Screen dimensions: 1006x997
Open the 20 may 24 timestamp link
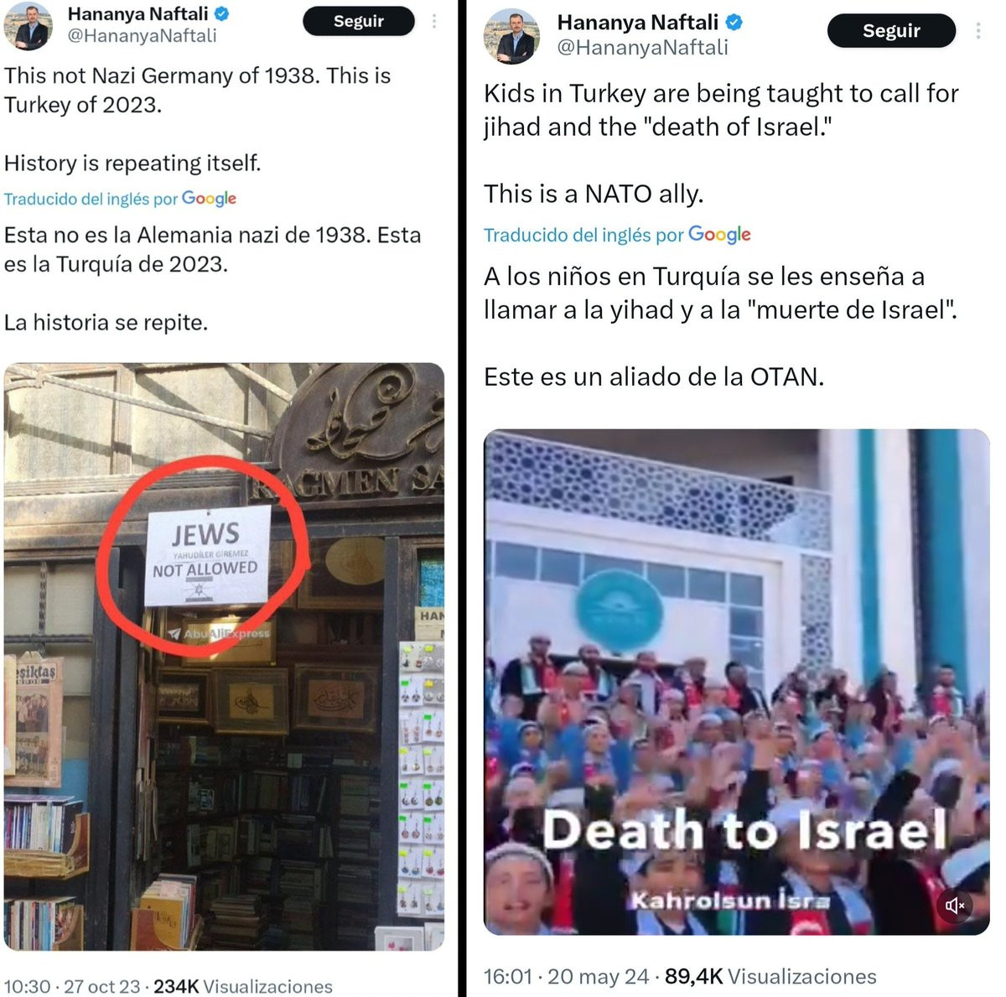tap(567, 977)
